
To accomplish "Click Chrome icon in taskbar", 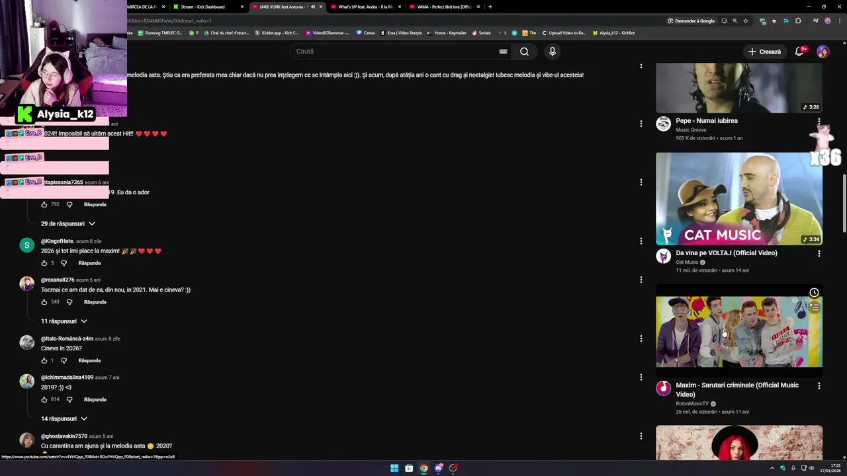I will point(423,468).
